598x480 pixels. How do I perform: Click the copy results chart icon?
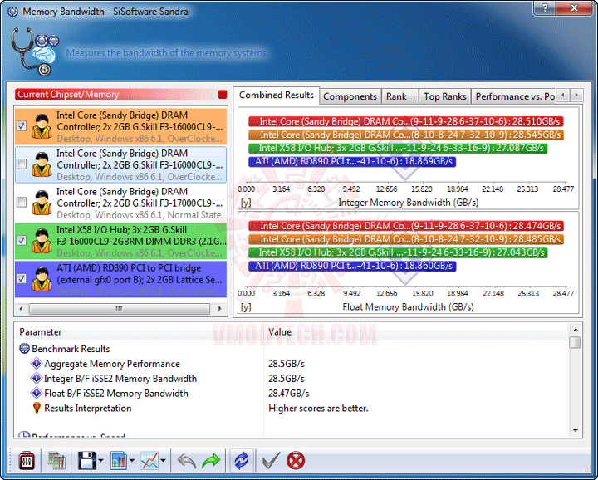point(56,461)
